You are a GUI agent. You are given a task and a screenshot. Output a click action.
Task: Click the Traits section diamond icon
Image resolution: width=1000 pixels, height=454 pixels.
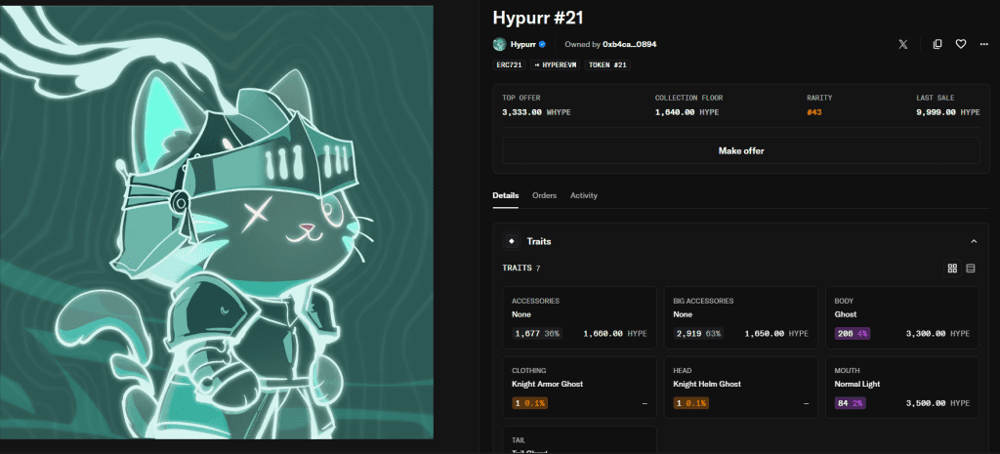(511, 242)
